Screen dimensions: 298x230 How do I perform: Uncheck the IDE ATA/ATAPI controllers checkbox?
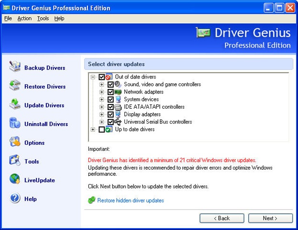click(x=110, y=107)
